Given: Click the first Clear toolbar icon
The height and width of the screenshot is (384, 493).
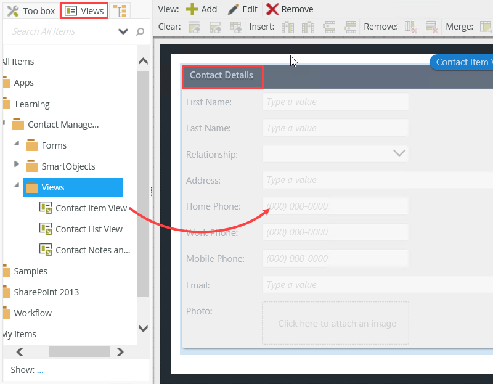Looking at the screenshot, I should (194, 27).
